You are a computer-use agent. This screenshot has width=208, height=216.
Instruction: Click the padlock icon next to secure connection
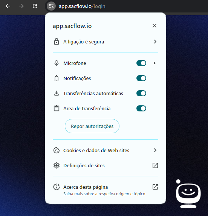pos(57,42)
